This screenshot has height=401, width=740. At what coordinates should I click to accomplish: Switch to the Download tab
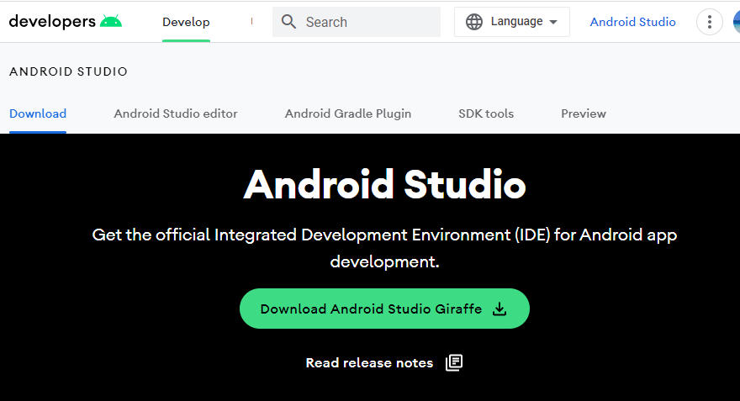(x=38, y=113)
